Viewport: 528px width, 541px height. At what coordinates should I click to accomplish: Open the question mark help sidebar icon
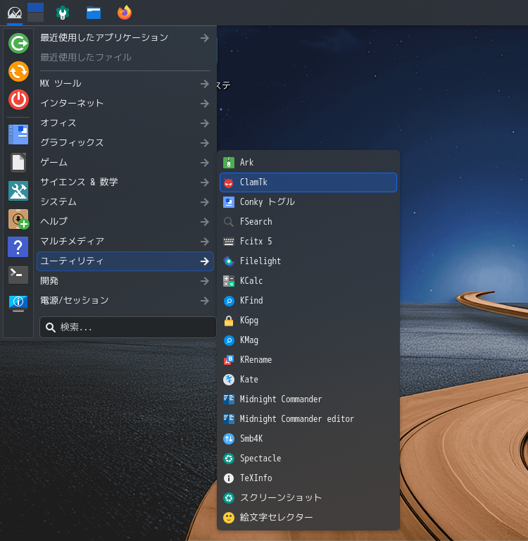coord(18,247)
